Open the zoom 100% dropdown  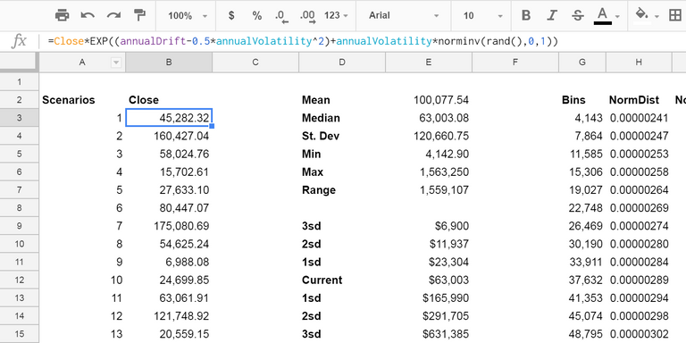[188, 16]
